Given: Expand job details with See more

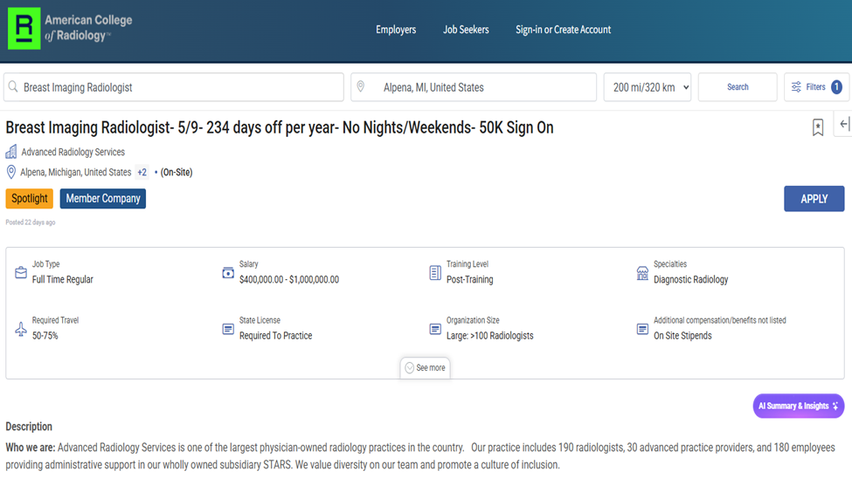Looking at the screenshot, I should [425, 368].
